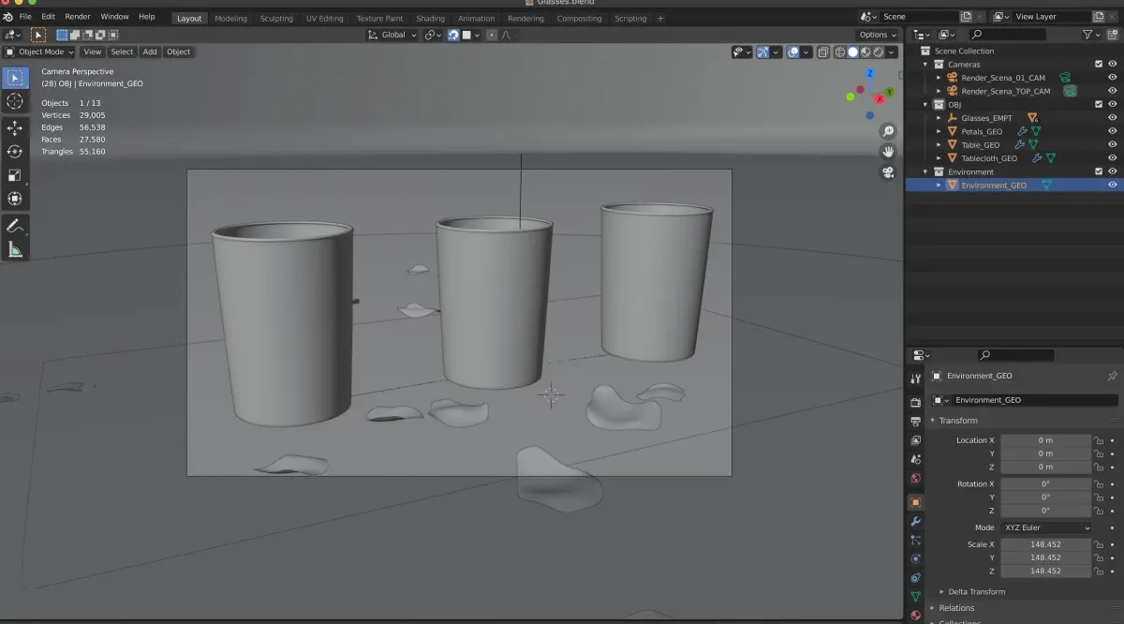Select the Rotate tool

tap(15, 152)
